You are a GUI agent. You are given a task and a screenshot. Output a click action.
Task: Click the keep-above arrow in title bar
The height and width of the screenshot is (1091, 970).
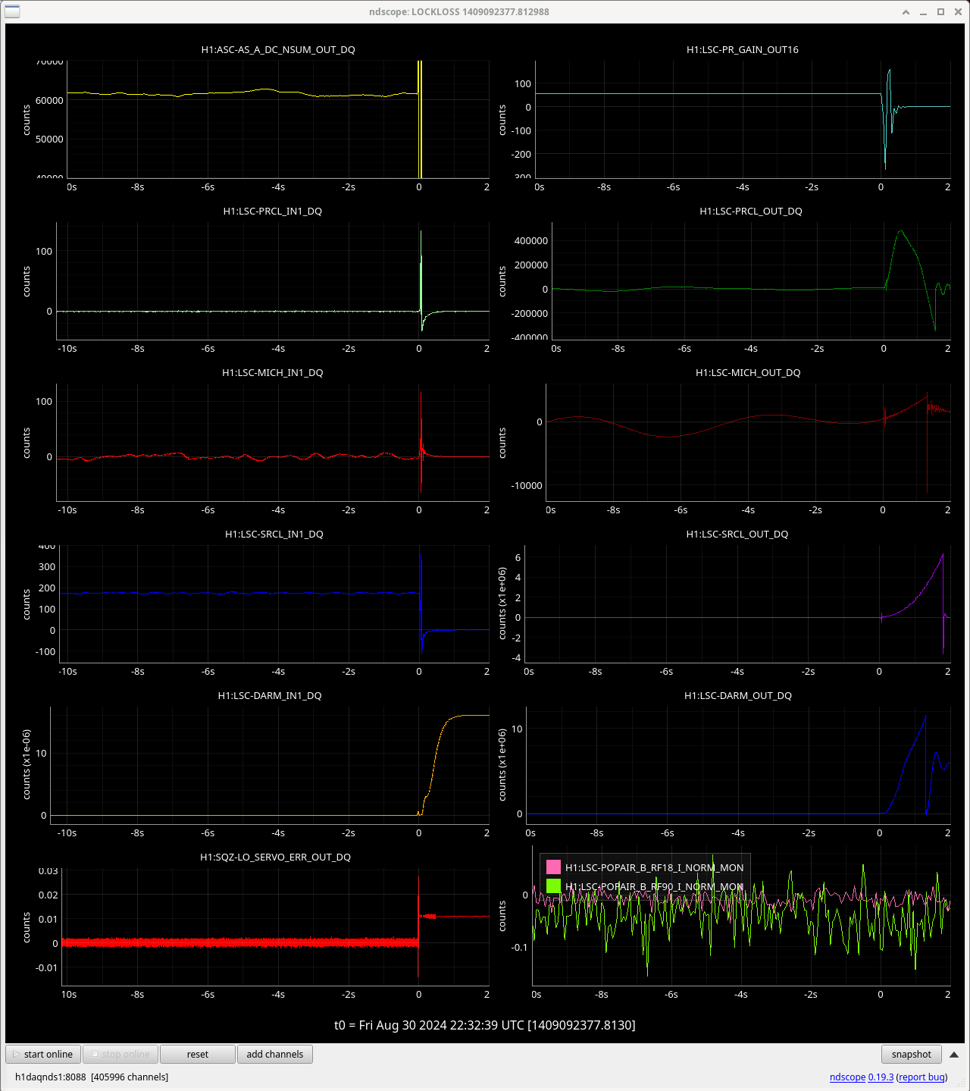click(x=906, y=12)
